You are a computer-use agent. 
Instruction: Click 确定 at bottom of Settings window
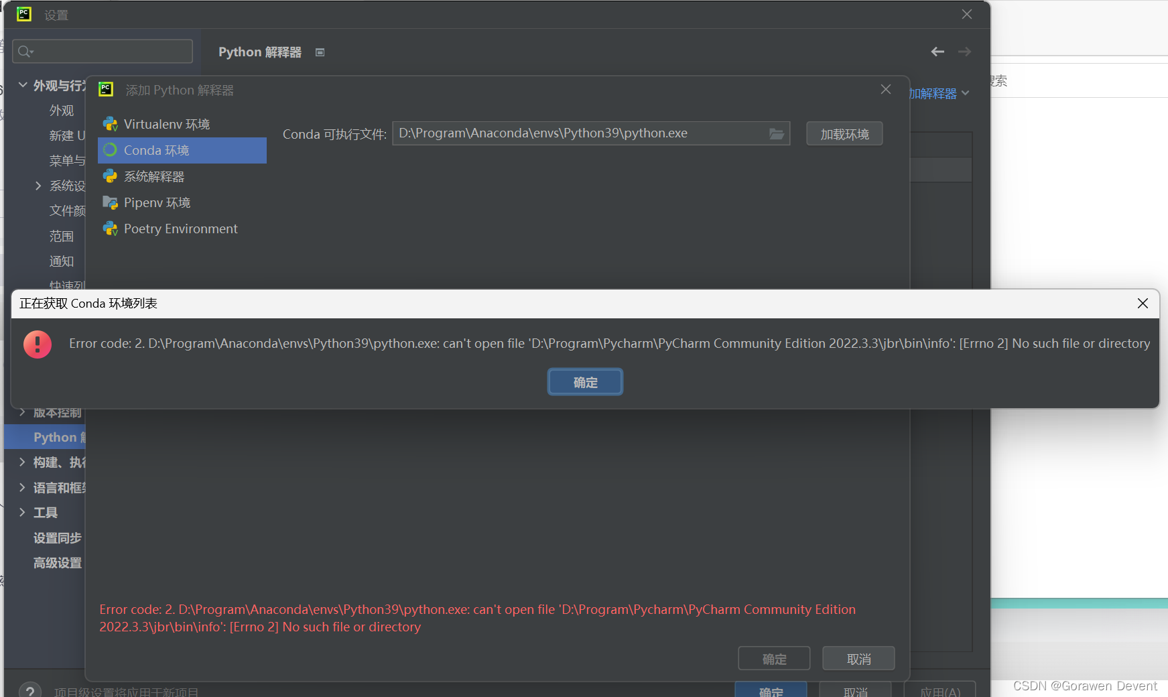pos(771,690)
